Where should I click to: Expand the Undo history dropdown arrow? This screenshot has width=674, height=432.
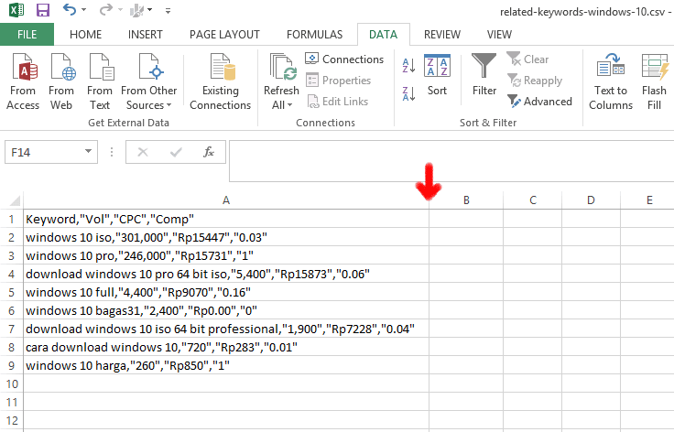pyautogui.click(x=83, y=9)
